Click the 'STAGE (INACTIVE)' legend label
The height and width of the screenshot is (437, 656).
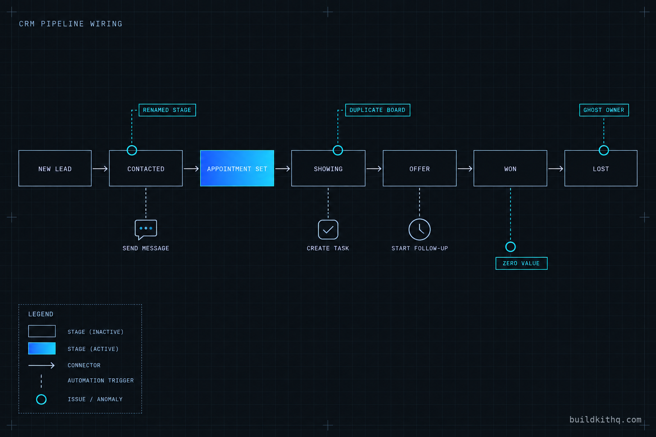click(x=96, y=332)
